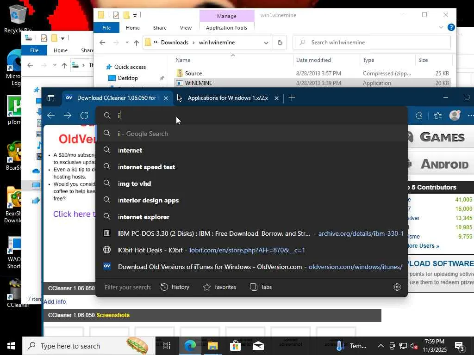Open File tab in win1winemine window

tap(106, 28)
